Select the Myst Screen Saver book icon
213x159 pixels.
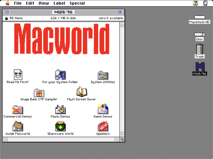[x=82, y=92]
